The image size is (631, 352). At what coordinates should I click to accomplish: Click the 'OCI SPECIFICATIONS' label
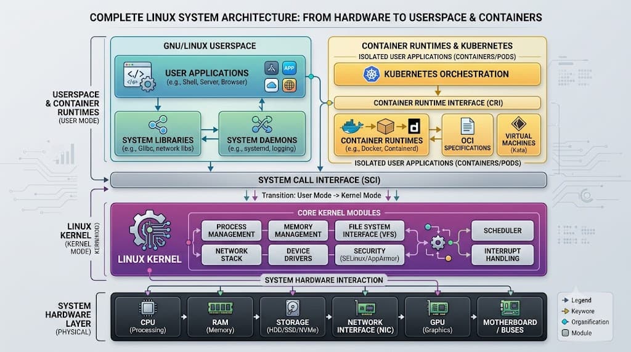pos(467,144)
